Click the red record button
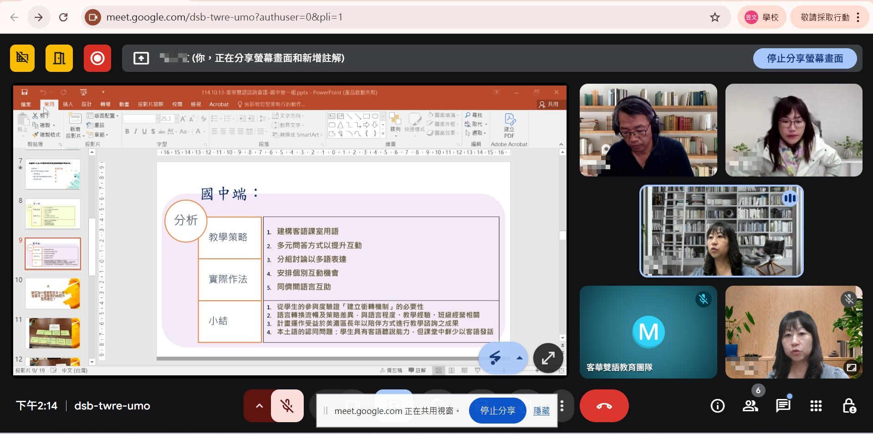The width and height of the screenshot is (873, 434). (x=97, y=58)
